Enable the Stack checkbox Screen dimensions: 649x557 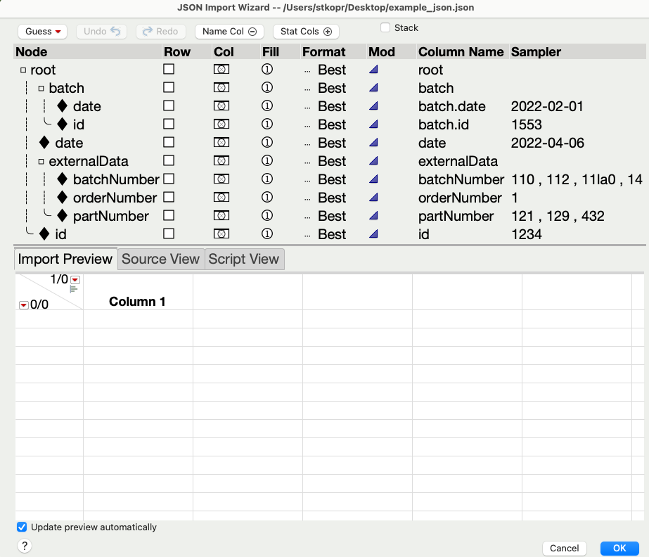[x=385, y=27]
